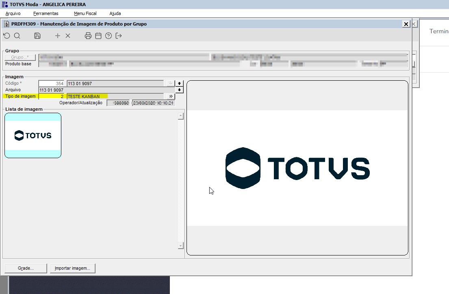Open the calendar toolbar icon
This screenshot has width=449, height=294.
98,36
